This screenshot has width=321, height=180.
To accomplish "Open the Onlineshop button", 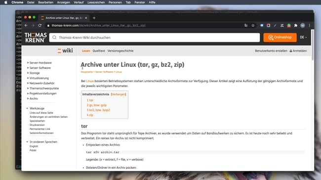I will 280,37.
